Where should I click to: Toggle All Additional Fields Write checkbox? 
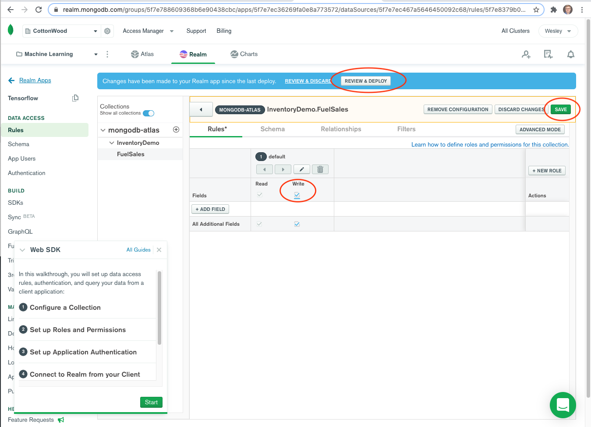pyautogui.click(x=297, y=224)
